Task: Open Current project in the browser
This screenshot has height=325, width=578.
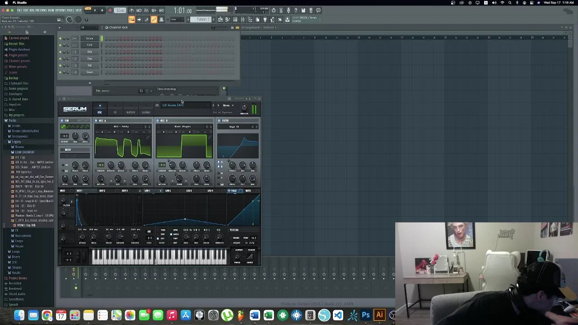Action: (x=19, y=38)
